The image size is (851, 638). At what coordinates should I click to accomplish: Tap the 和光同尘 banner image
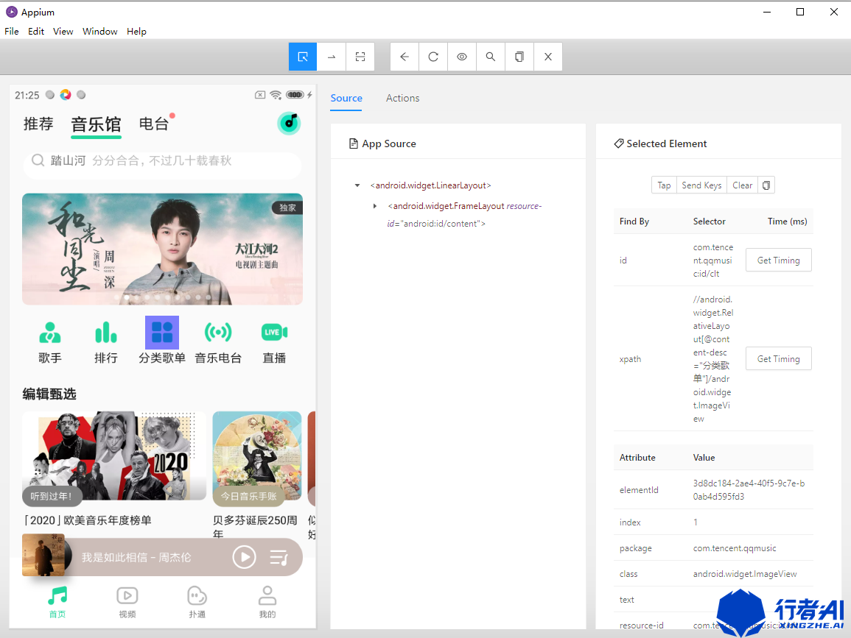point(162,249)
